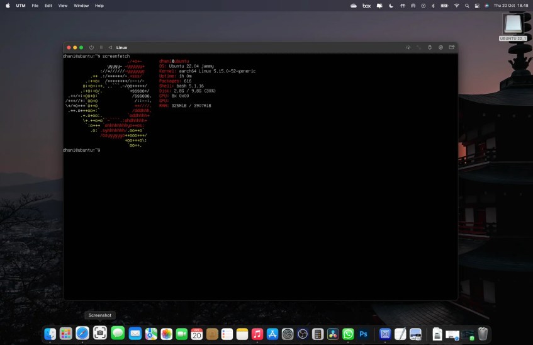
Task: Launch OBS Studio from the dock
Action: pos(303,334)
